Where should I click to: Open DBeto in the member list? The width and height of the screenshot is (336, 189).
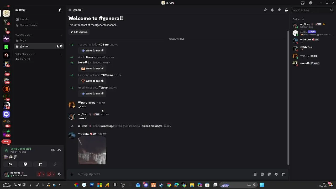[x=313, y=41]
